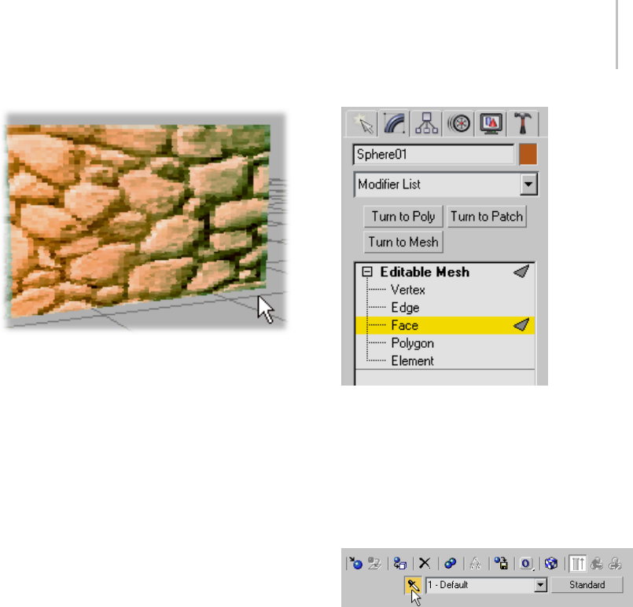Screen dimensions: 633x607
Task: Click the Standard material type button
Action: (x=587, y=585)
